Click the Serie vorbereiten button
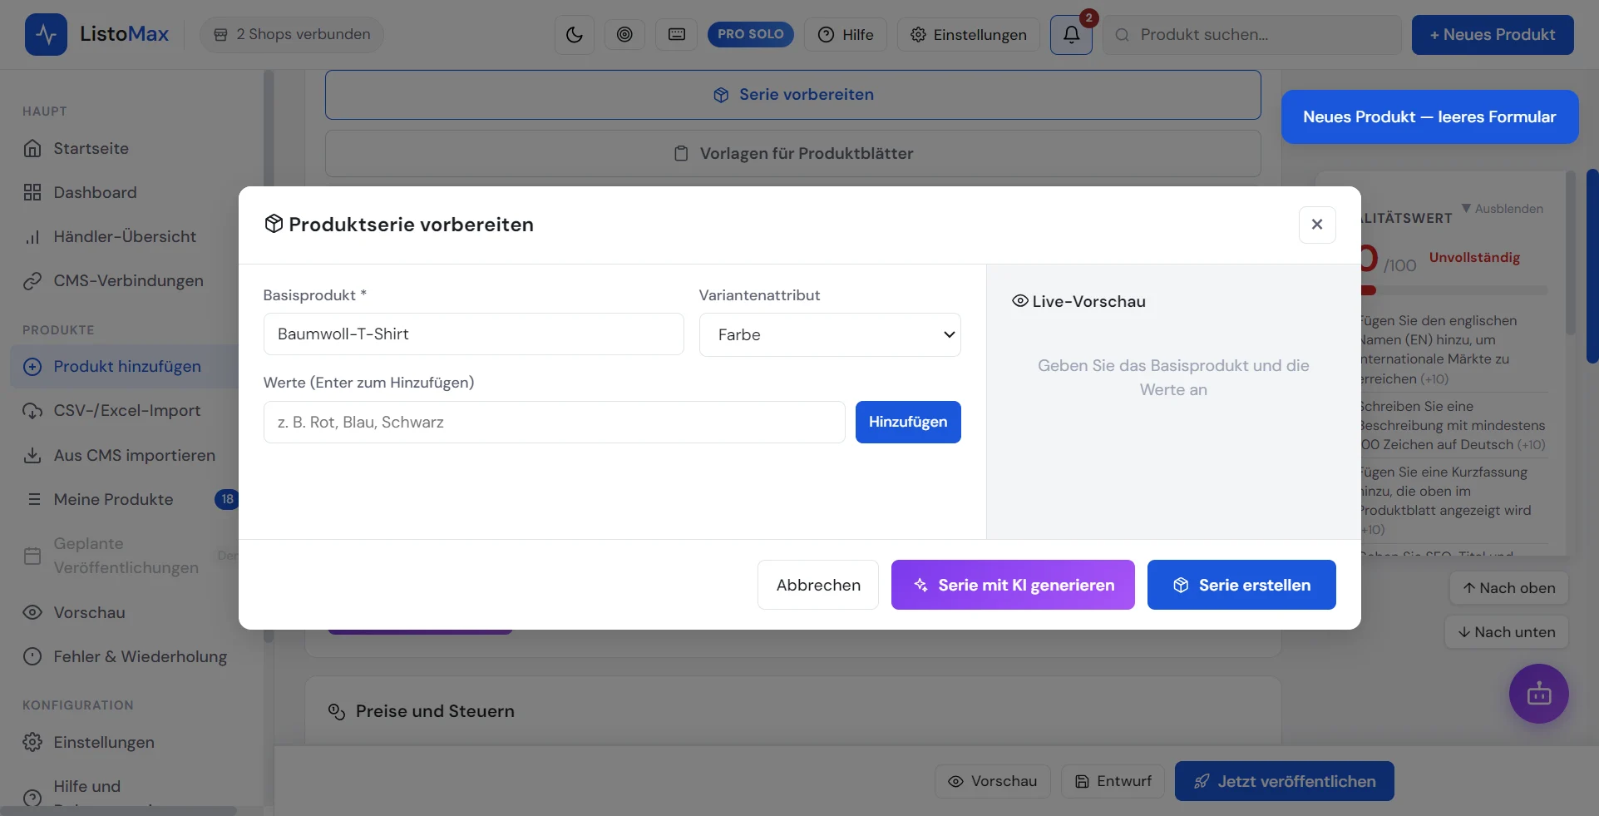This screenshot has height=816, width=1599. click(792, 95)
